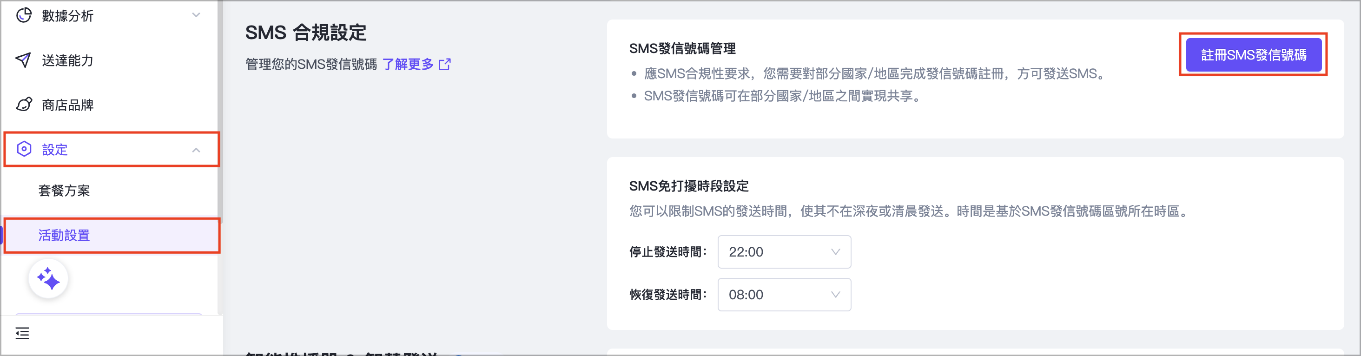The image size is (1361, 356).
Task: Click the 數據分析 pie chart icon
Action: (23, 15)
